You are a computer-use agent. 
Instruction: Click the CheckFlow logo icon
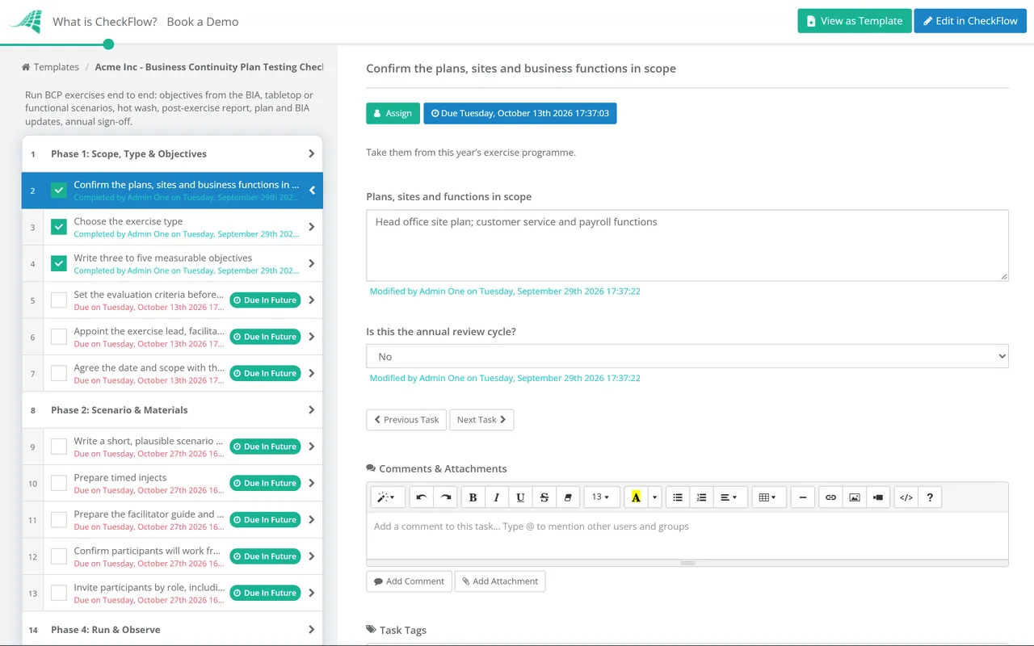[25, 21]
